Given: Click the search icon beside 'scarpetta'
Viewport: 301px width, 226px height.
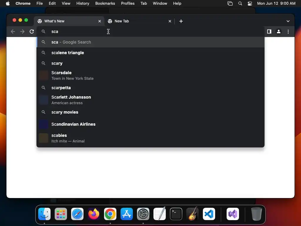Looking at the screenshot, I should pyautogui.click(x=44, y=88).
